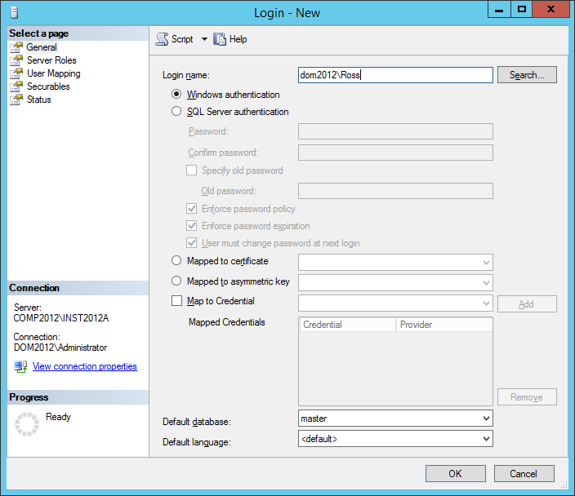Screen dimensions: 575x496
Task: Minimize the Login - New window
Action: click(x=499, y=9)
